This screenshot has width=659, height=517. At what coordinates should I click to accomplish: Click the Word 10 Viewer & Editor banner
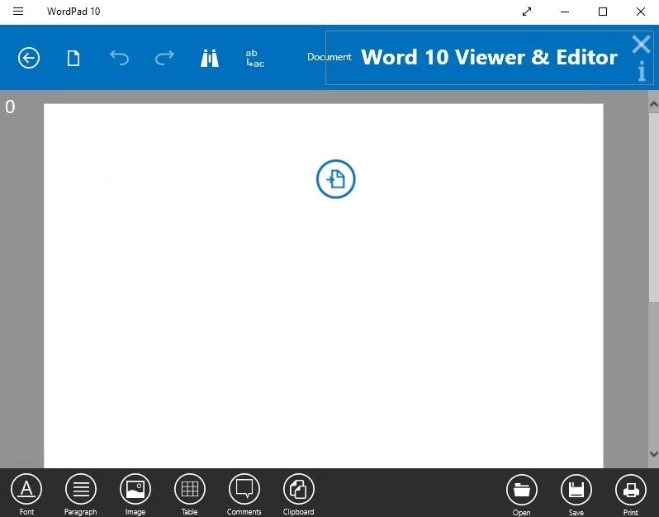point(489,58)
